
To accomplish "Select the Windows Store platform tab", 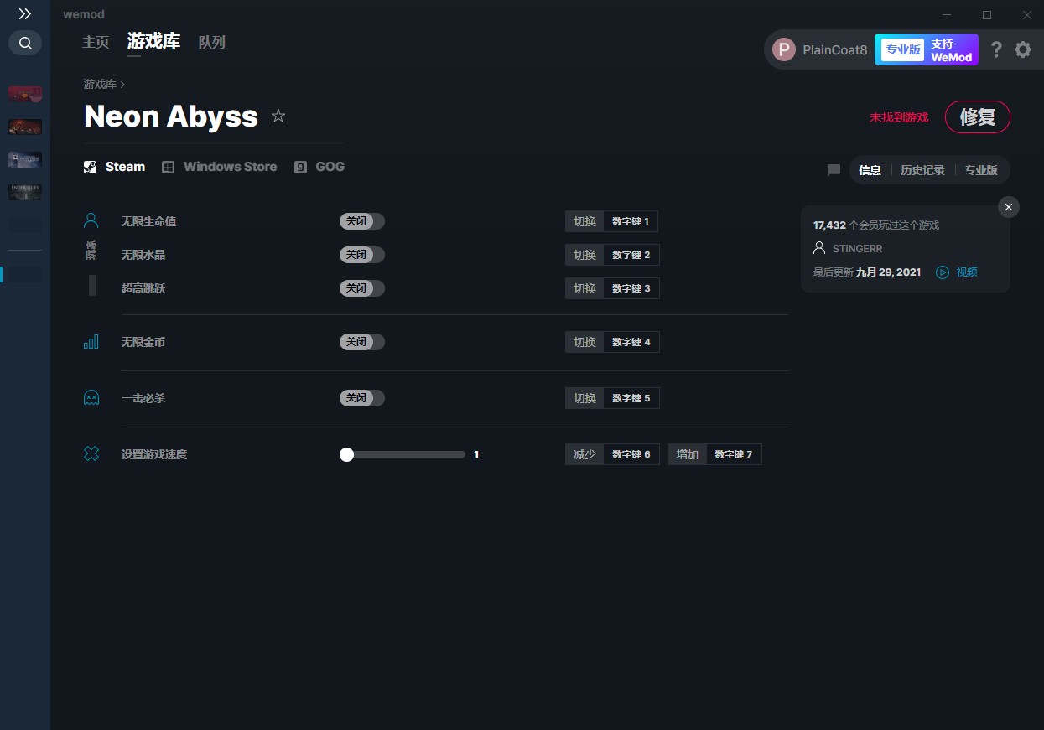I will (x=220, y=167).
